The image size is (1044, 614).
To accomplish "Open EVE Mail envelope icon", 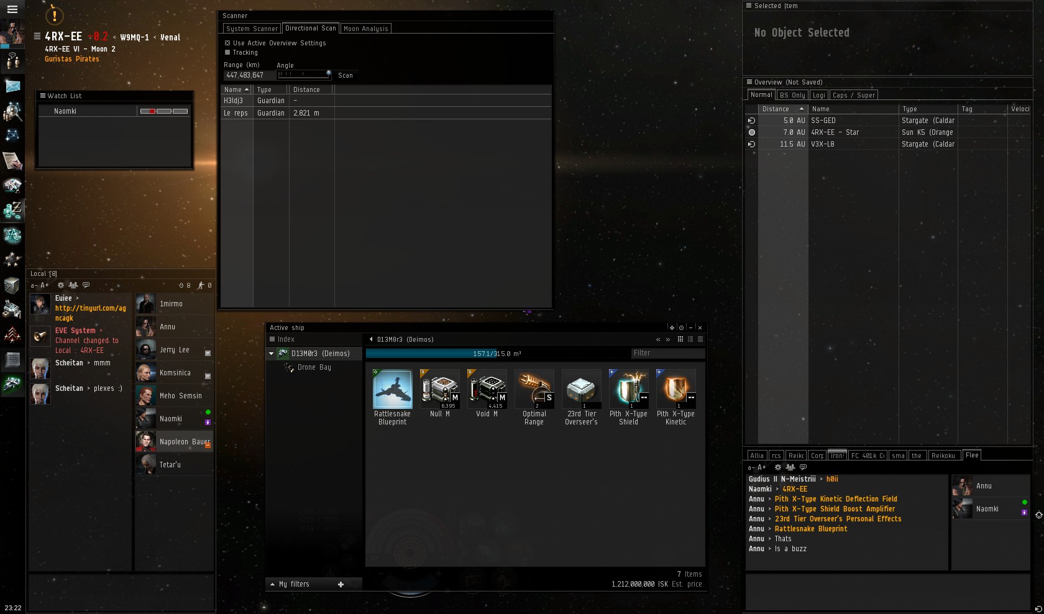I will (x=12, y=86).
